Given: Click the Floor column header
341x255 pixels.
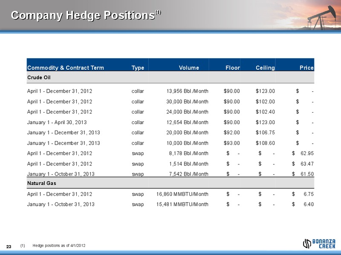Looking at the screenshot, I should click(232, 68).
